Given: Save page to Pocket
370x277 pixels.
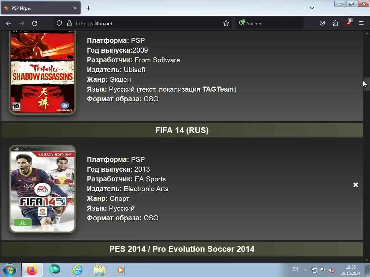Looking at the screenshot, I should tap(322, 23).
